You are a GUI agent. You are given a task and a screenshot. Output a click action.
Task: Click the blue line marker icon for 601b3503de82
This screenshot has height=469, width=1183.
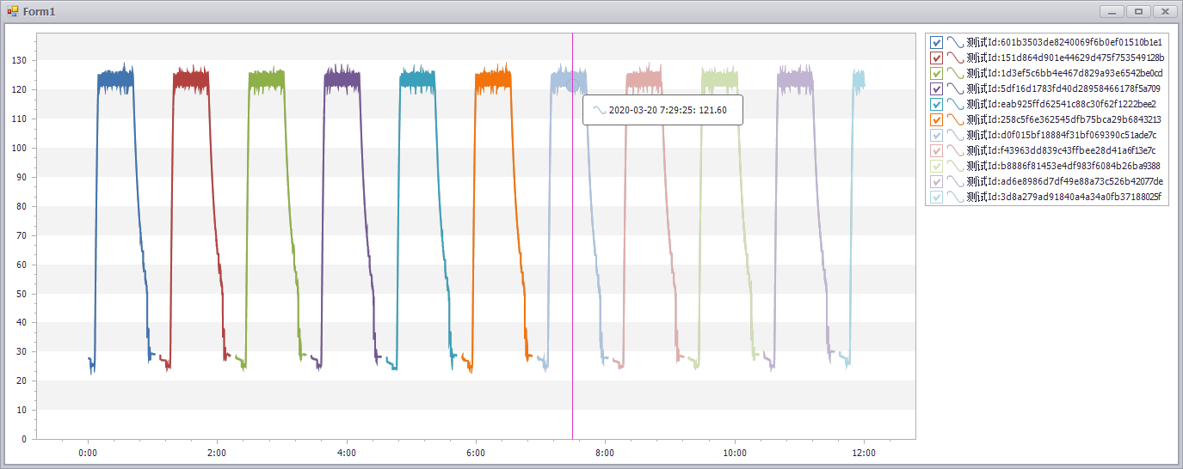pos(955,42)
